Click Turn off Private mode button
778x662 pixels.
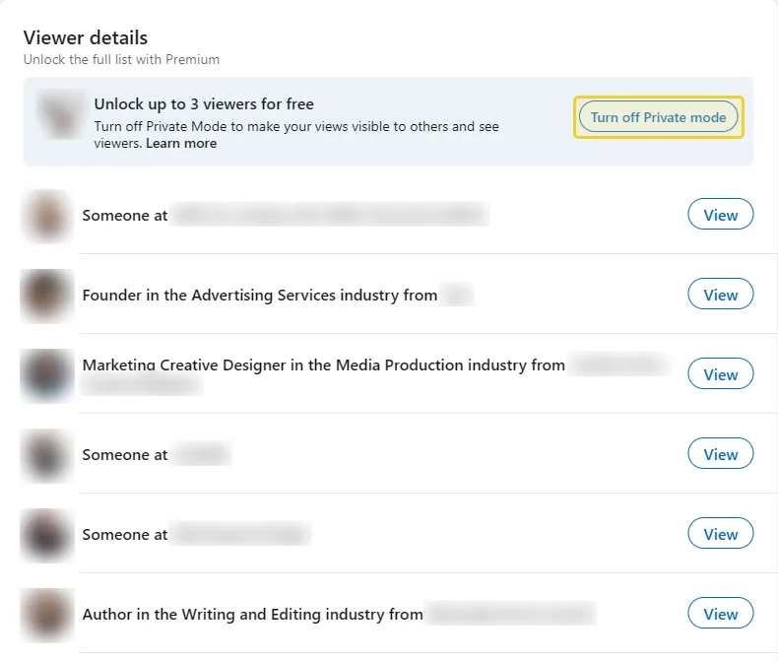[658, 117]
